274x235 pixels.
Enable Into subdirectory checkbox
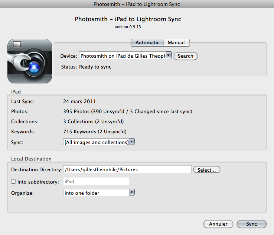tap(13, 181)
